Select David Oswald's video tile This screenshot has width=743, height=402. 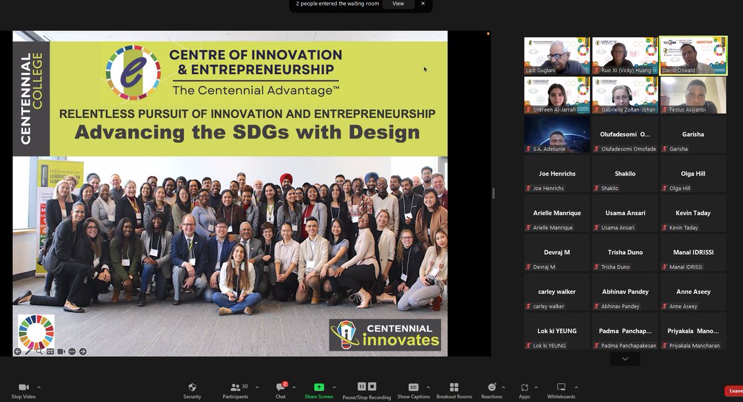click(693, 56)
